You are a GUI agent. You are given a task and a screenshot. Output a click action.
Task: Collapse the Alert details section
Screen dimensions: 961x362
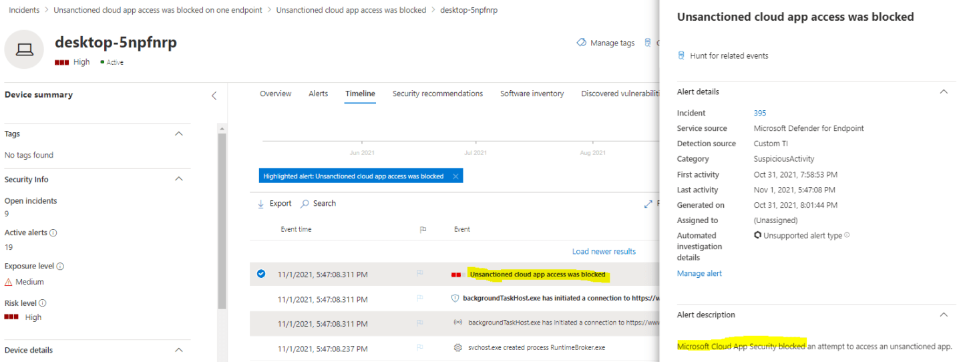[x=944, y=92]
